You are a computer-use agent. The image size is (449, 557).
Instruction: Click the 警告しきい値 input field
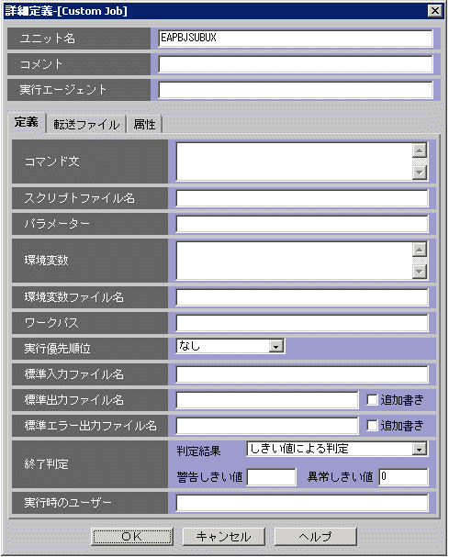pyautogui.click(x=271, y=477)
